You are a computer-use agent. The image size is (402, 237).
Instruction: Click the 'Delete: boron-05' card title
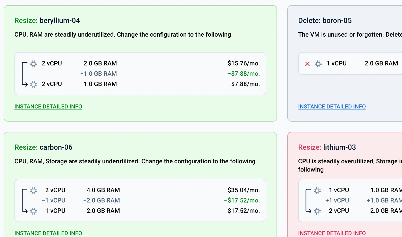325,21
